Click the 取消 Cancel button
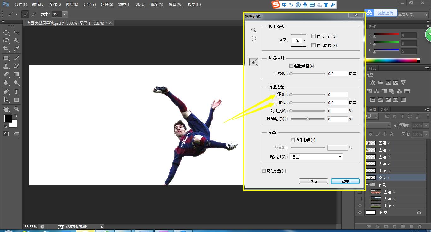The height and width of the screenshot is (232, 431). pos(313,181)
